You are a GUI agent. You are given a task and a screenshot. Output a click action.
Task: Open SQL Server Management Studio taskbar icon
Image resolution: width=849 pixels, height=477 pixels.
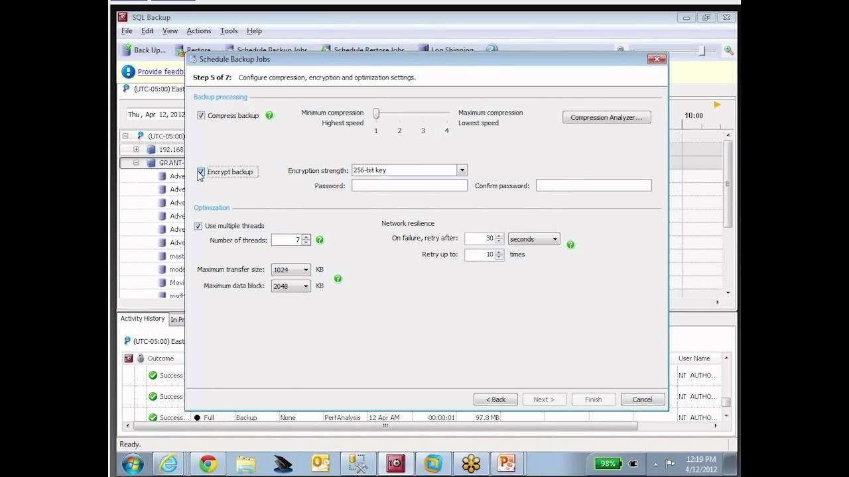(359, 464)
